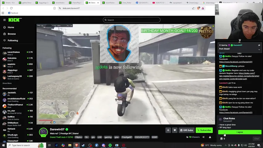Open Spotify from the taskbar
Screen dimensions: 263x148
point(110,145)
